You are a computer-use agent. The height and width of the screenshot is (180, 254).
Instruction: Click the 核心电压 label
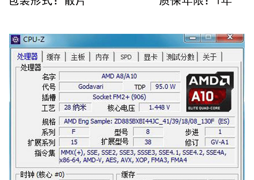(x=121, y=108)
